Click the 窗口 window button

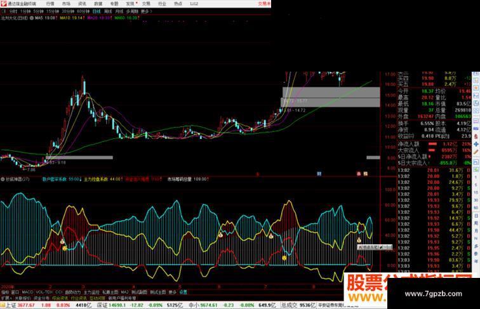(x=15, y=292)
